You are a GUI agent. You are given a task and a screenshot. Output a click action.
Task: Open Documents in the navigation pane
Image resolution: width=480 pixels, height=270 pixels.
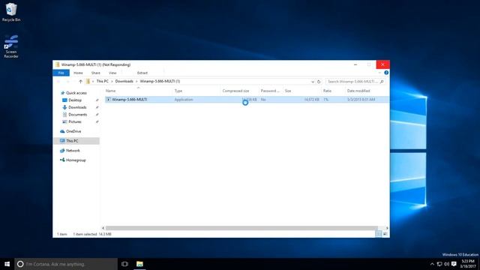[77, 115]
